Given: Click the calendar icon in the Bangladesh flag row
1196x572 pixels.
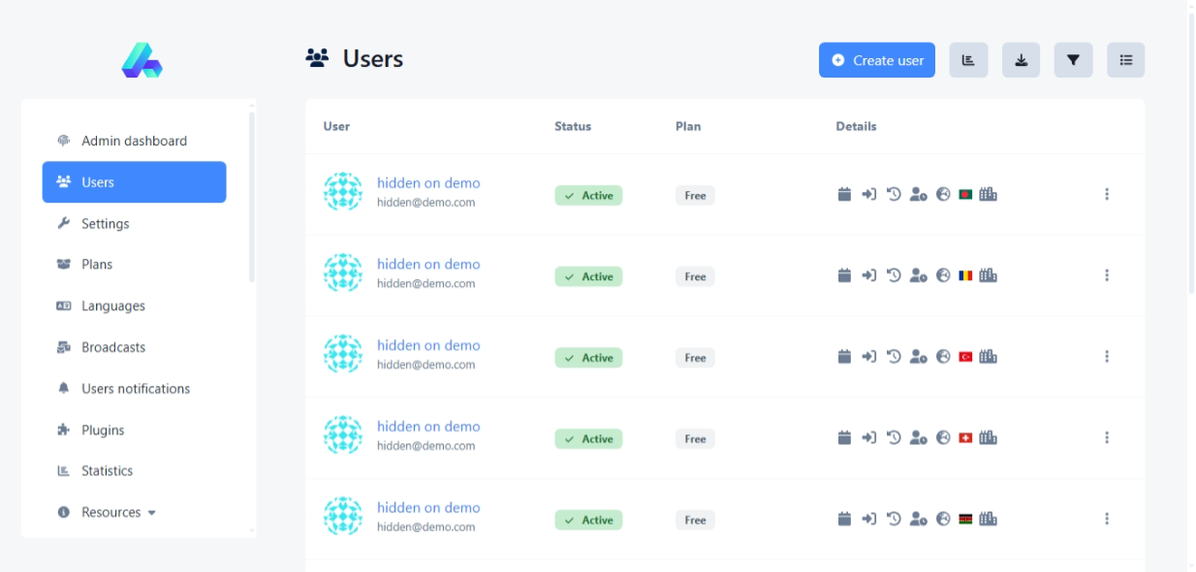Looking at the screenshot, I should pos(844,195).
